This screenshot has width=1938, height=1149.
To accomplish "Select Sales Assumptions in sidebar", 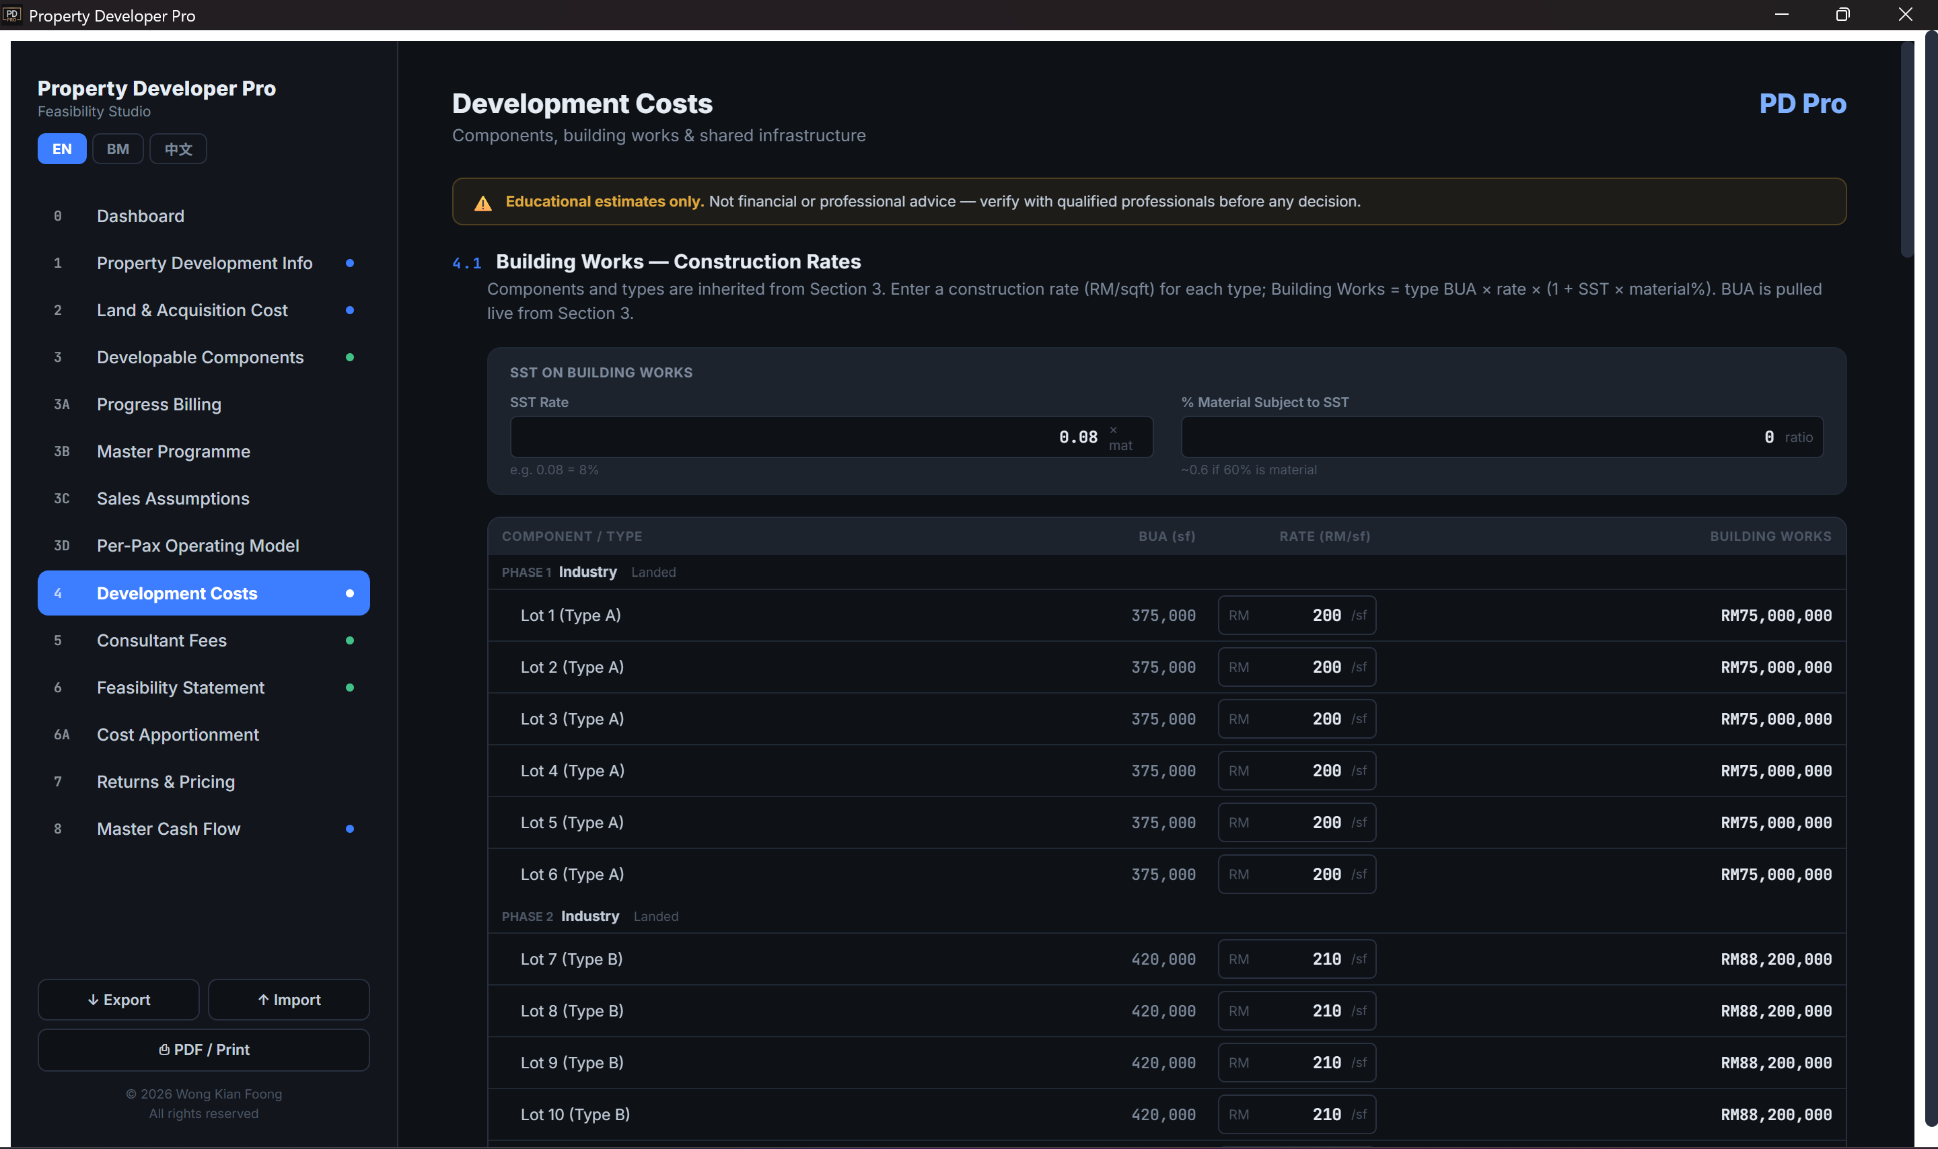I will [204, 499].
